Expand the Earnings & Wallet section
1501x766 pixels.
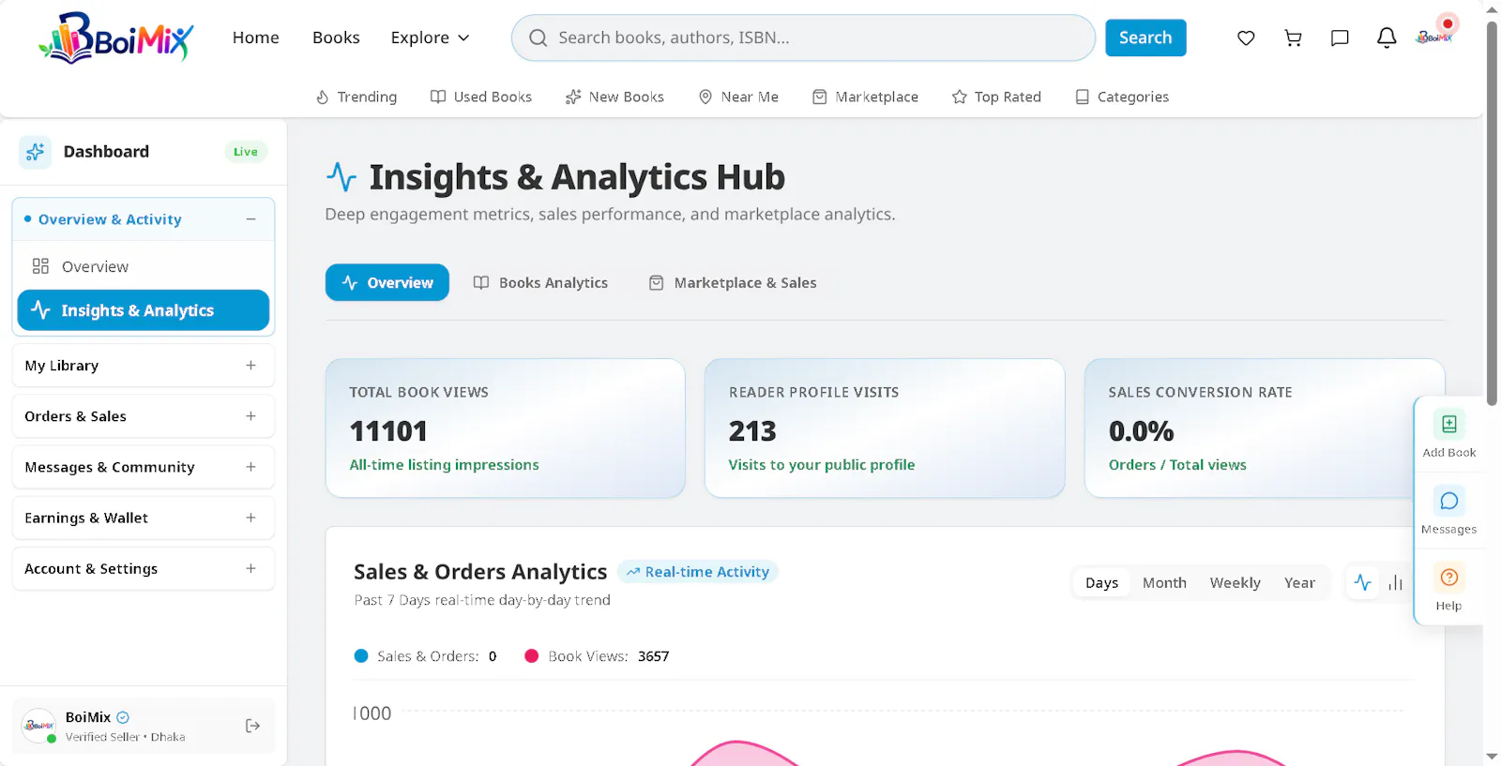[x=144, y=518]
